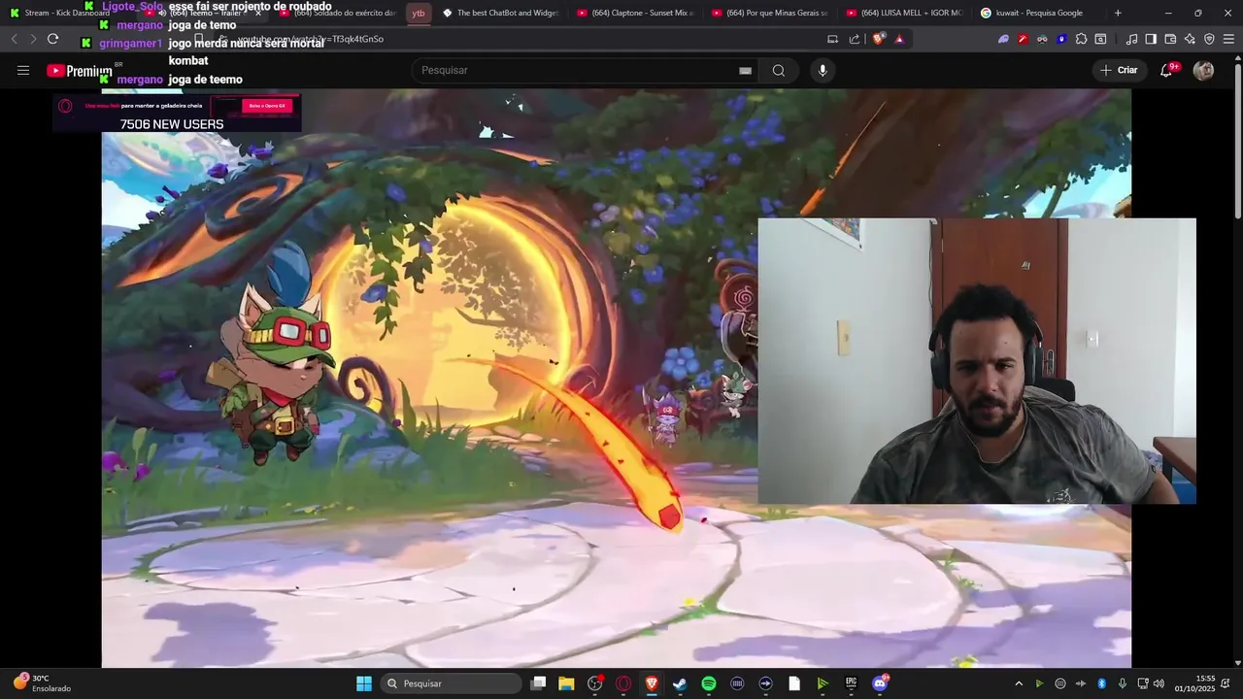Click the taskbar Pesquisar search box

[451, 683]
